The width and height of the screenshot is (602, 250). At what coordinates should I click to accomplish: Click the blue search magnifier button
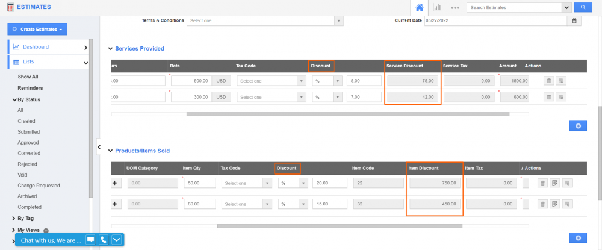click(583, 7)
